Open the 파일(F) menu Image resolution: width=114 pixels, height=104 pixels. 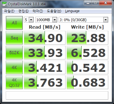point(9,11)
